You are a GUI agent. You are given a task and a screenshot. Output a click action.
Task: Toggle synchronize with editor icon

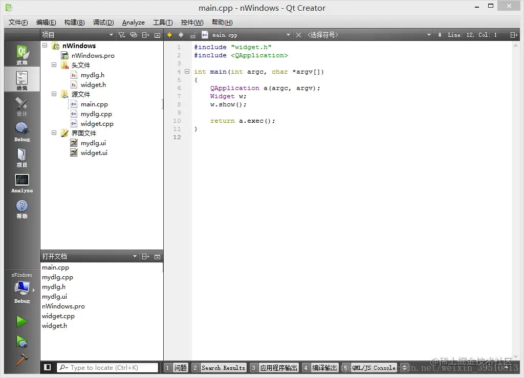click(134, 35)
